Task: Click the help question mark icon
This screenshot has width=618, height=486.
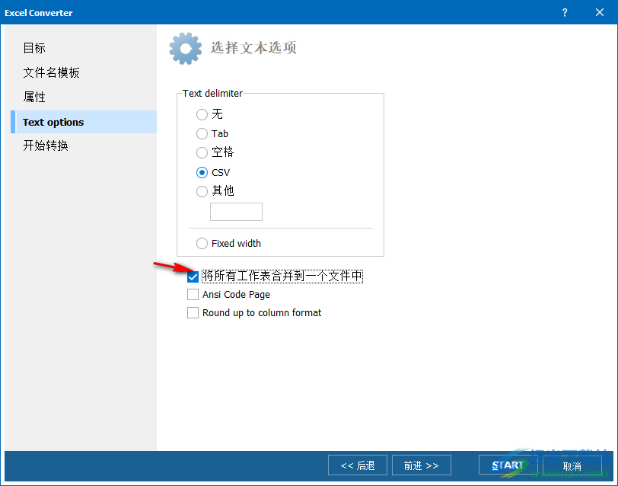Action: [x=565, y=13]
